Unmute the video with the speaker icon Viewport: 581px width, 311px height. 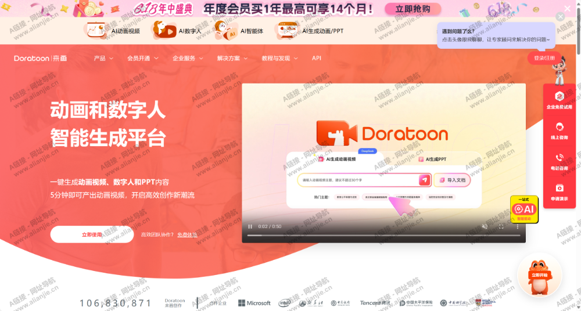pos(485,227)
